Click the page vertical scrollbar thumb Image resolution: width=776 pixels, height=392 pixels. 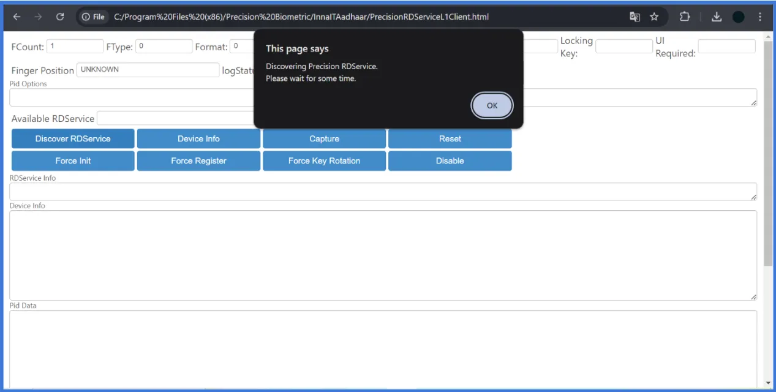point(768,153)
